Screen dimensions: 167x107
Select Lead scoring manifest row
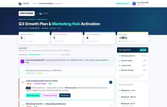click(133, 65)
